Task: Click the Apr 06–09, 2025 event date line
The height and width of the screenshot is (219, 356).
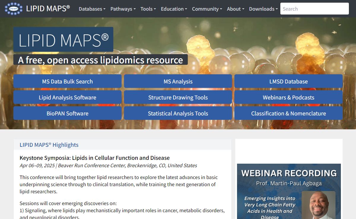Action: [x=108, y=165]
